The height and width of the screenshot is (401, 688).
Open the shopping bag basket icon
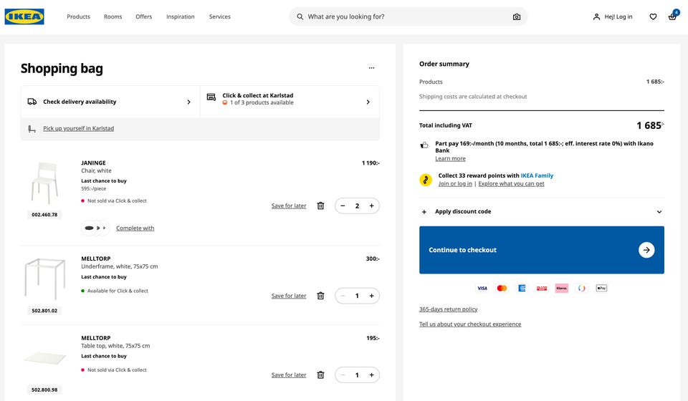672,16
